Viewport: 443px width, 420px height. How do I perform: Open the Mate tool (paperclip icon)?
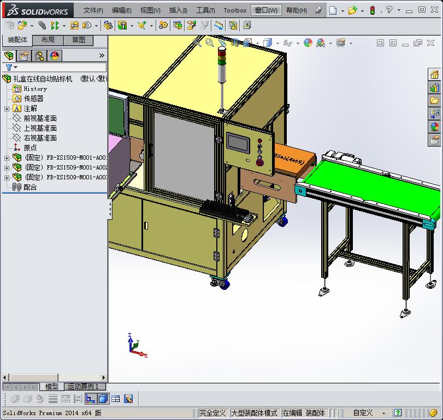click(x=41, y=25)
